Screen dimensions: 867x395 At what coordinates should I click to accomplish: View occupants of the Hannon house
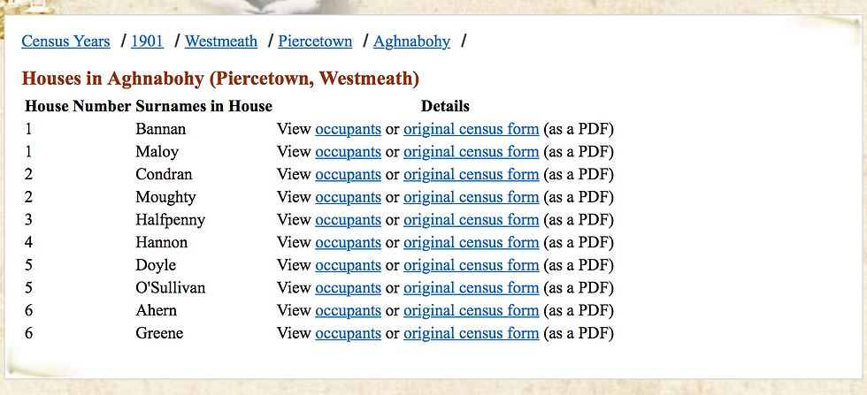click(x=348, y=242)
